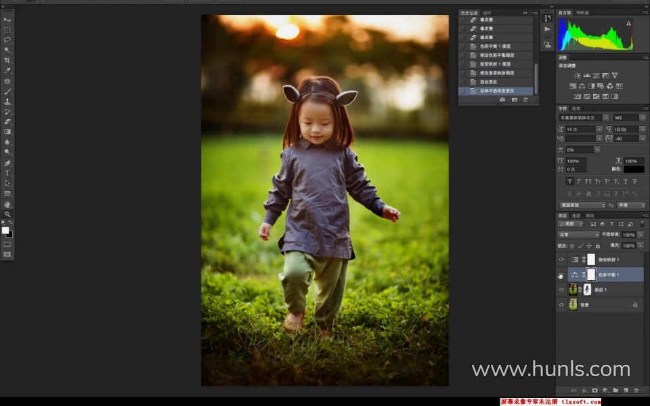Image resolution: width=650 pixels, height=406 pixels.
Task: Open the font family dropdown
Action: click(x=605, y=118)
